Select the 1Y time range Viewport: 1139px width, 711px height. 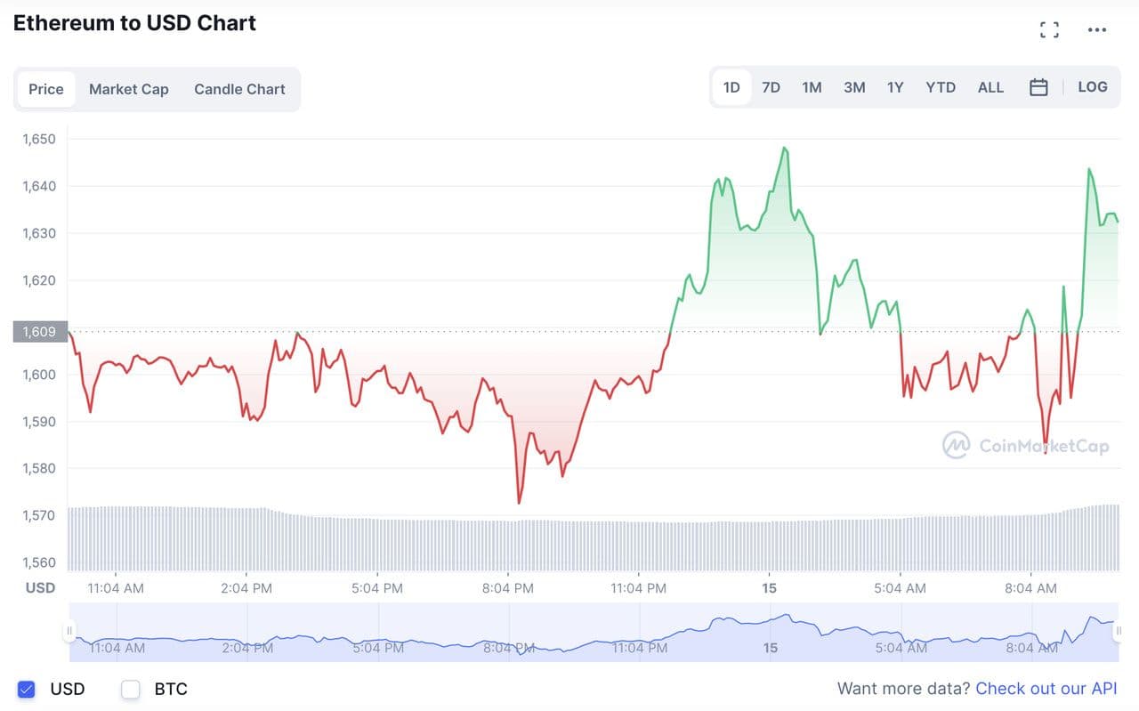pyautogui.click(x=895, y=87)
